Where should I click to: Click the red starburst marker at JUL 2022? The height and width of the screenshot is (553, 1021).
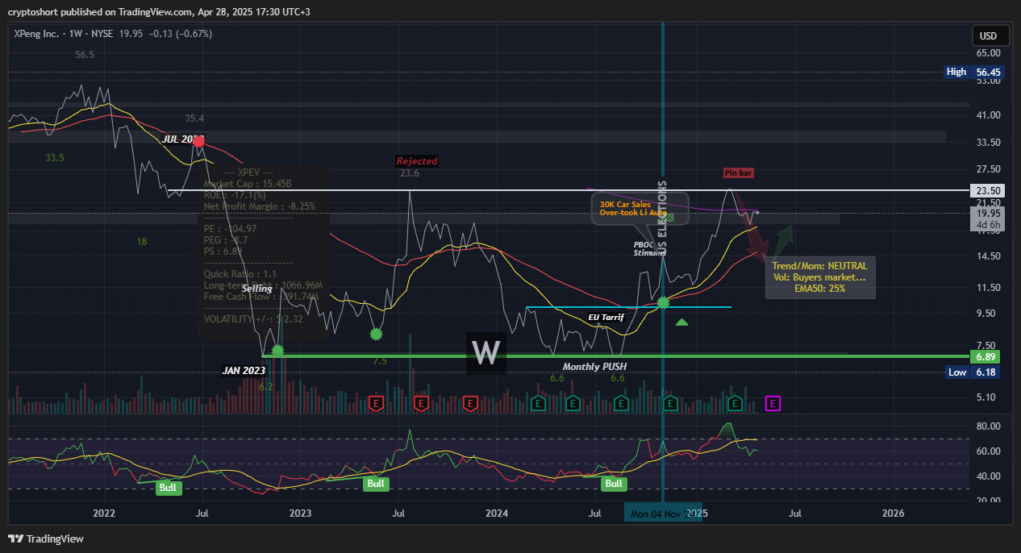point(198,140)
